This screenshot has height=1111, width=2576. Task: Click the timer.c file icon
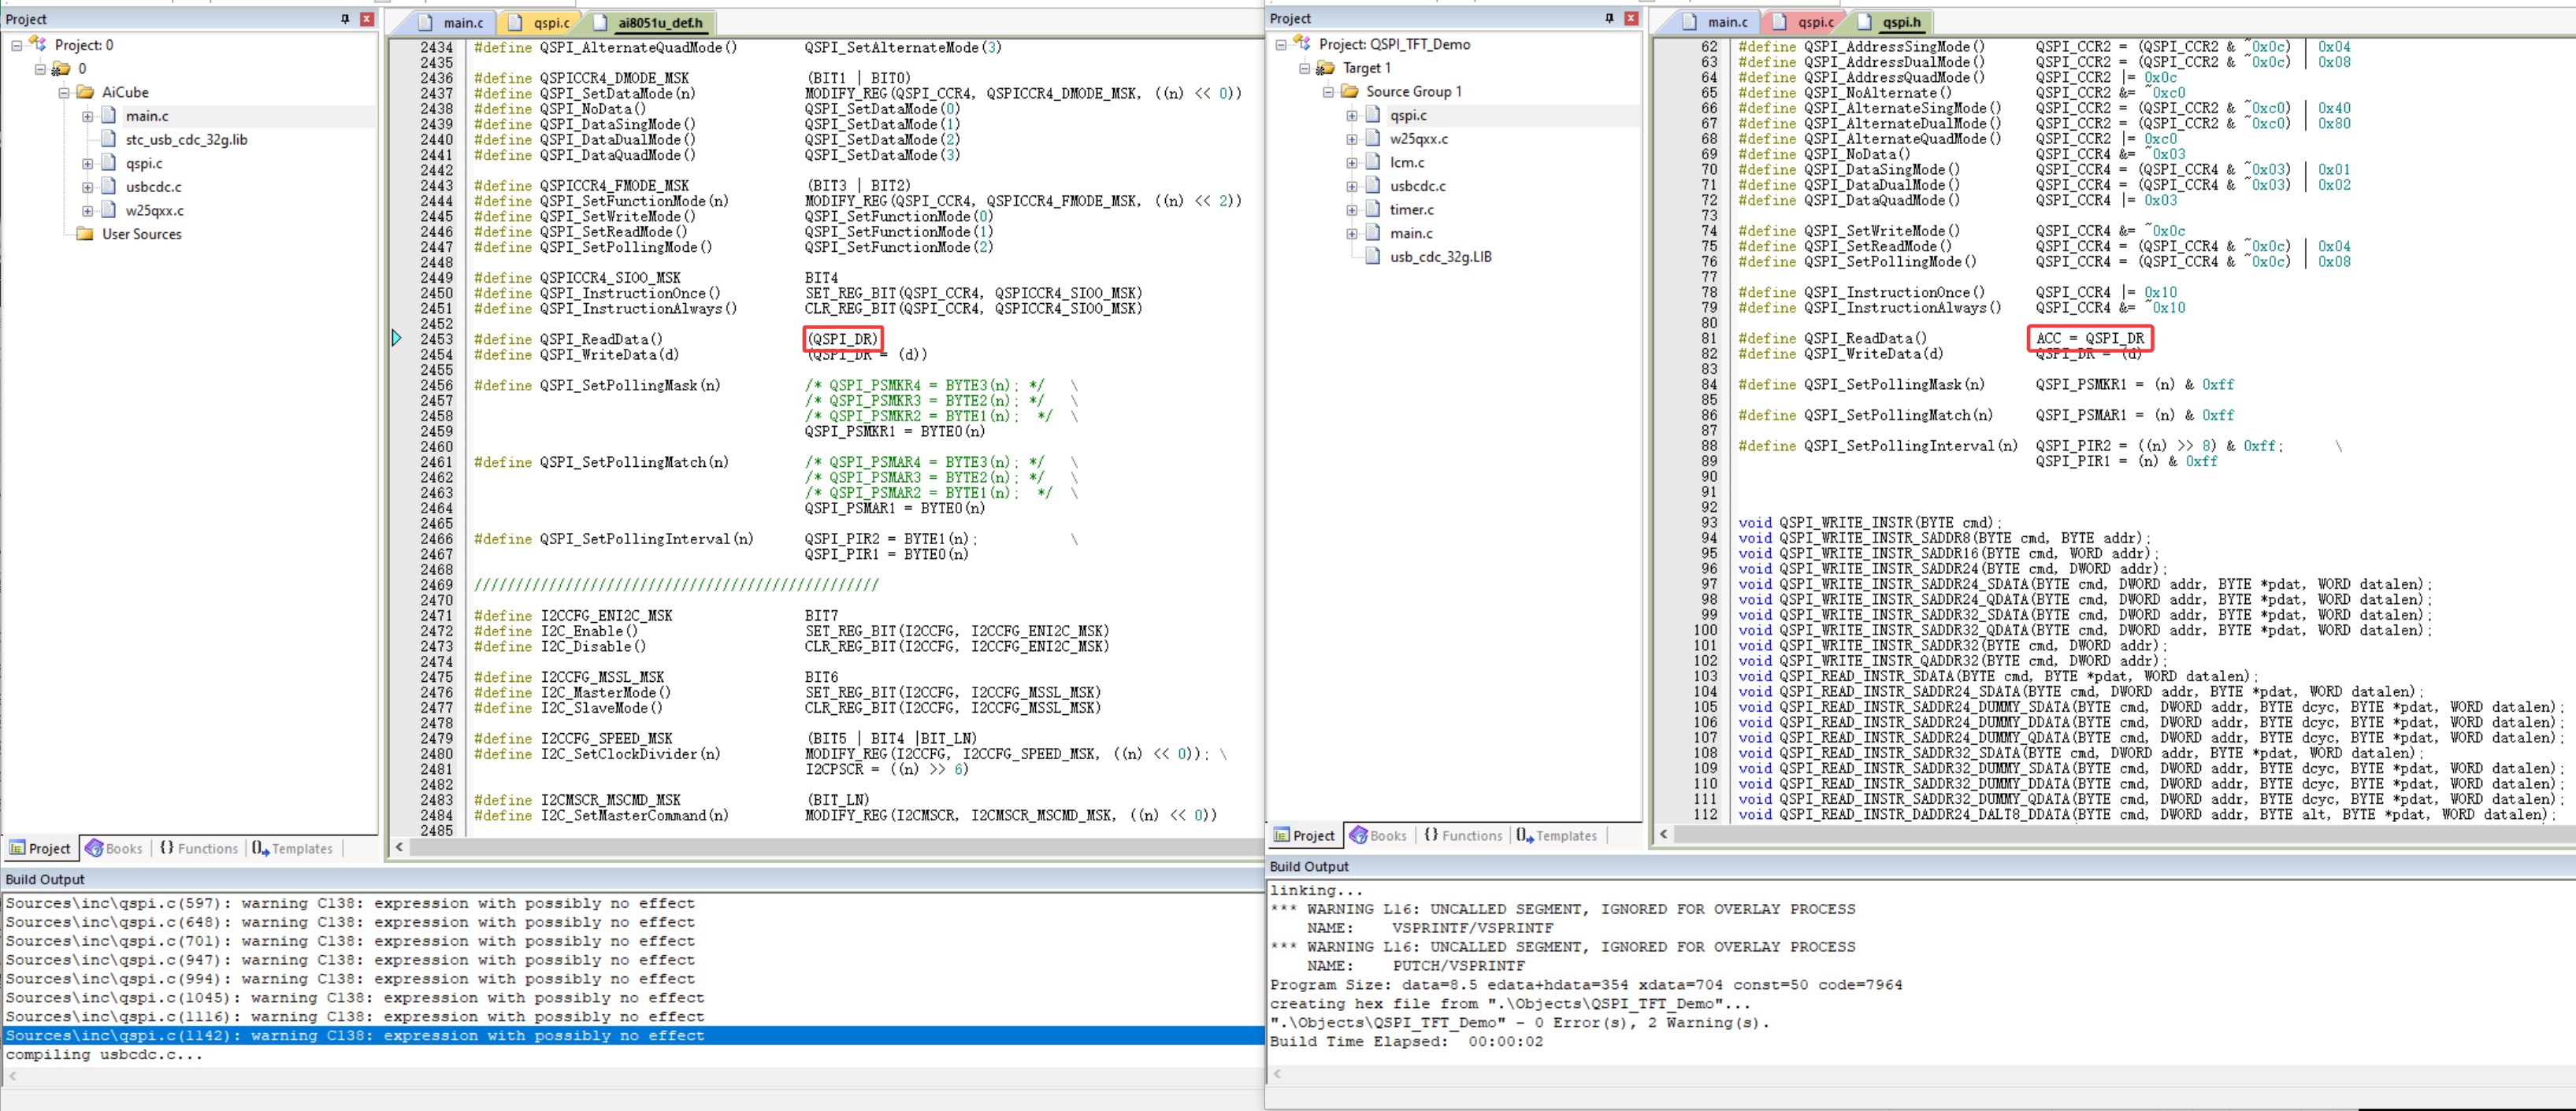(1373, 209)
